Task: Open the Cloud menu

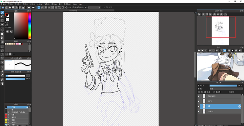Action: 75,4
